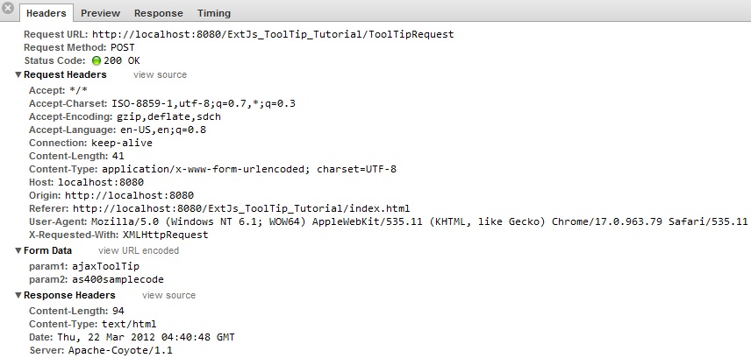This screenshot has height=358, width=751.
Task: Click the green status code indicator
Action: tap(97, 61)
